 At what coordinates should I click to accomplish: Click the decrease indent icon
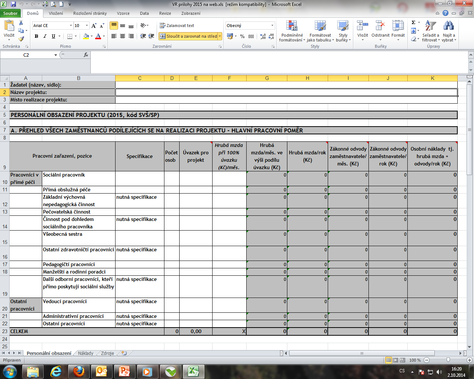(143, 36)
